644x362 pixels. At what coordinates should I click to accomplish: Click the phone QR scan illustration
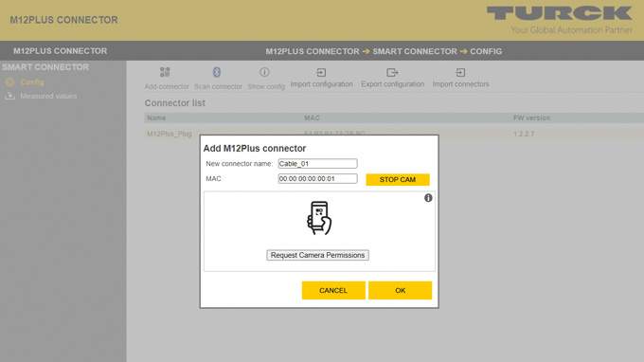tap(319, 218)
